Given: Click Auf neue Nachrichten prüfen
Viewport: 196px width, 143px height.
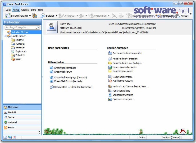Looking at the screenshot, I should (127, 53).
